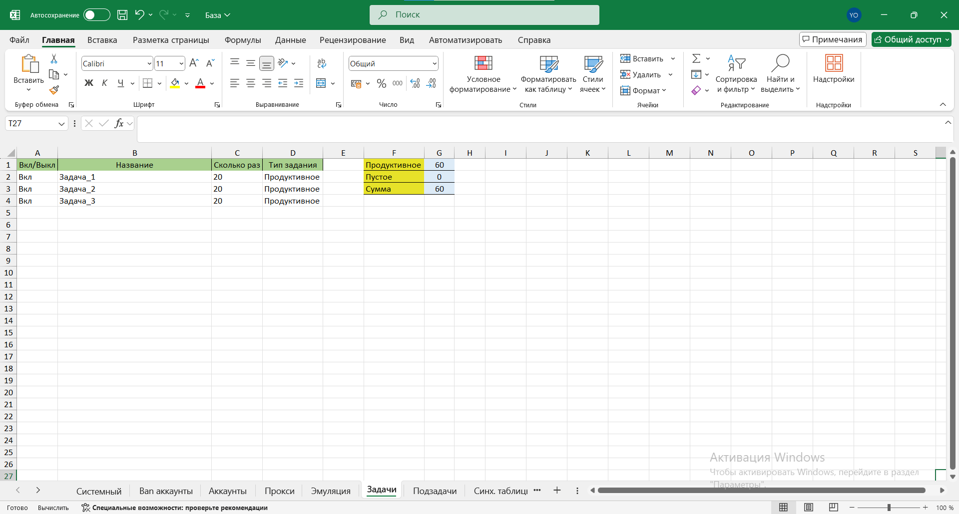
Task: Apply percent style formatting
Action: (x=382, y=83)
